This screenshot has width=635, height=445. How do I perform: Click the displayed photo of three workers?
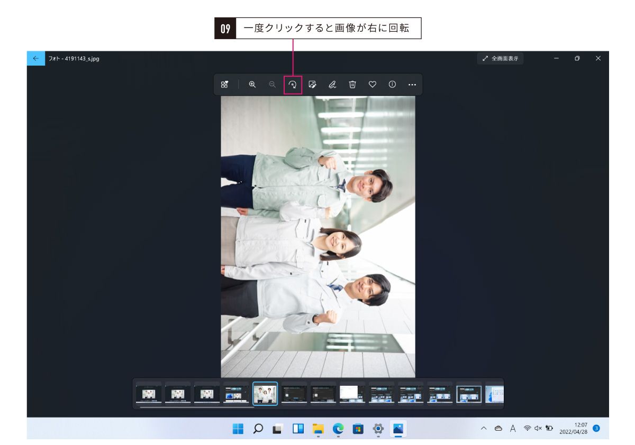[x=318, y=237]
